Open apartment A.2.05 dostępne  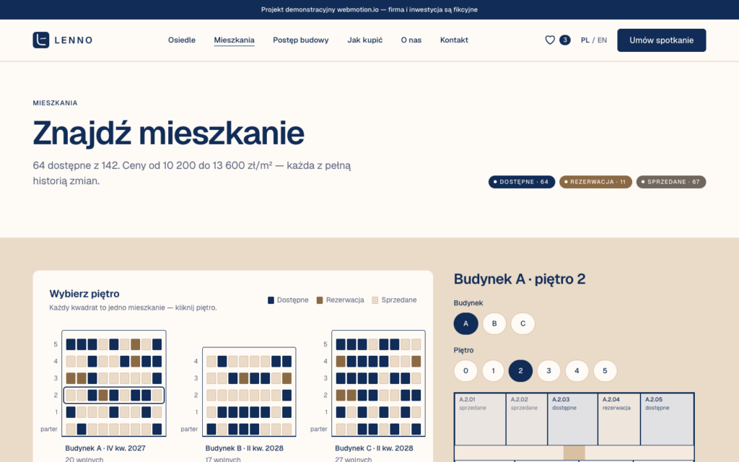tap(667, 419)
